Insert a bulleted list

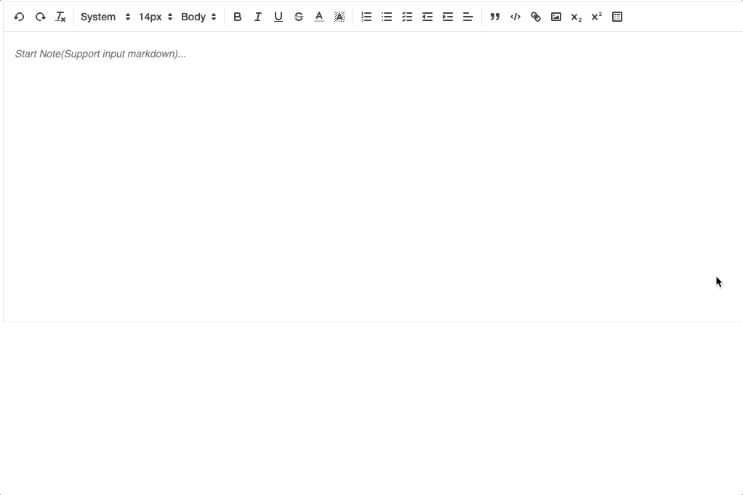[387, 17]
